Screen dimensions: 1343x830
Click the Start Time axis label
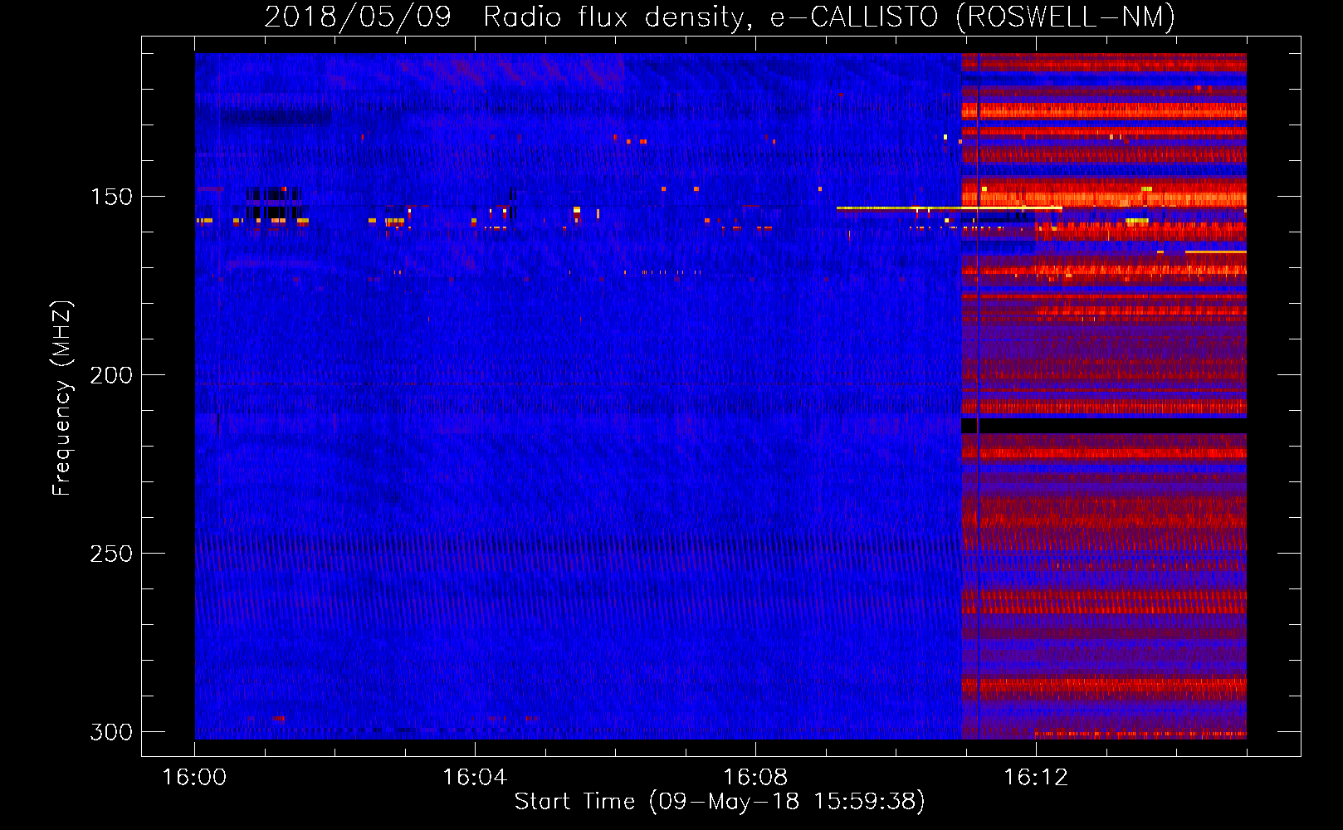(720, 802)
